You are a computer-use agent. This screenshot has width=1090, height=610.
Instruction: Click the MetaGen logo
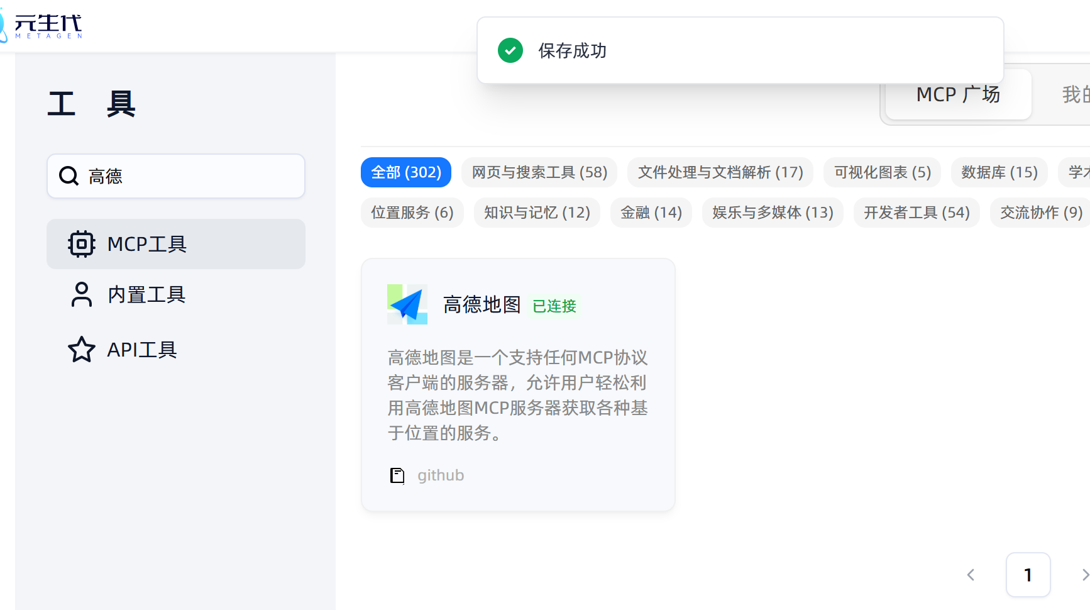pyautogui.click(x=41, y=25)
